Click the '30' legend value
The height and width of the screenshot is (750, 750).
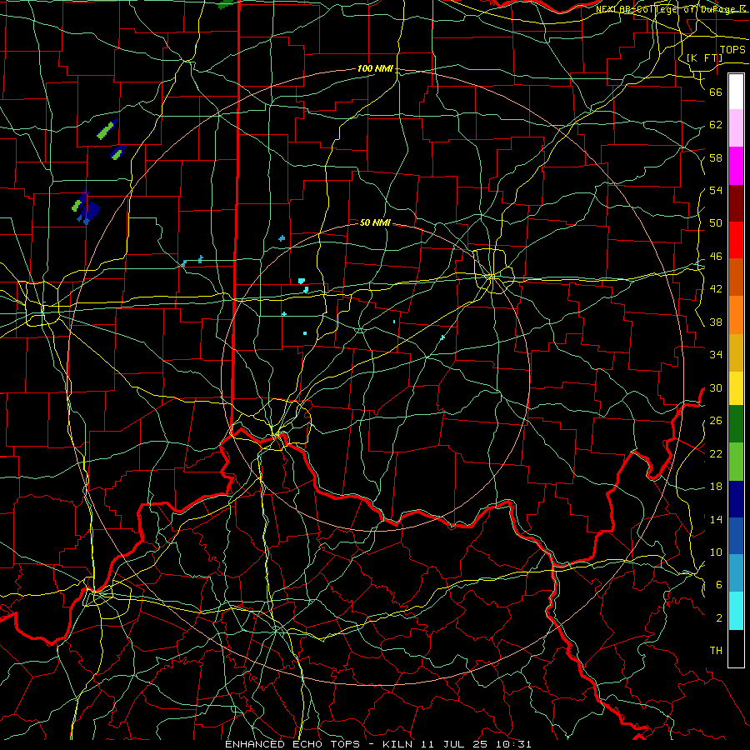(x=716, y=387)
